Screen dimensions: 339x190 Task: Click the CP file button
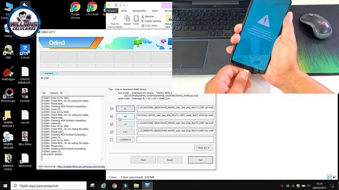pos(126,124)
